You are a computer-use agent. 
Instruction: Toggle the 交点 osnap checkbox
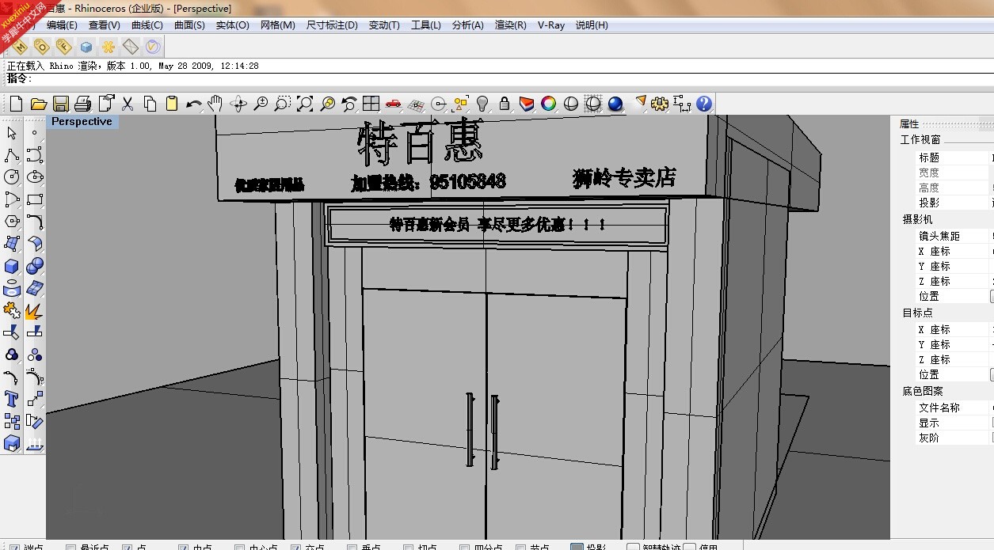tap(295, 547)
